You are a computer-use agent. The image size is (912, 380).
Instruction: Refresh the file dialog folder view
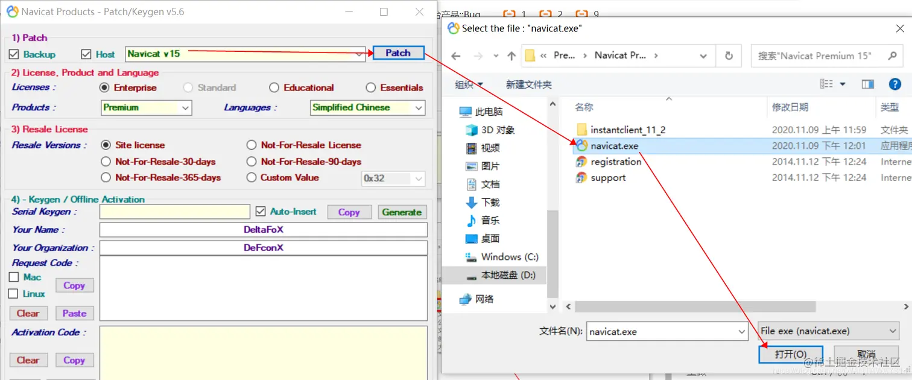click(729, 55)
